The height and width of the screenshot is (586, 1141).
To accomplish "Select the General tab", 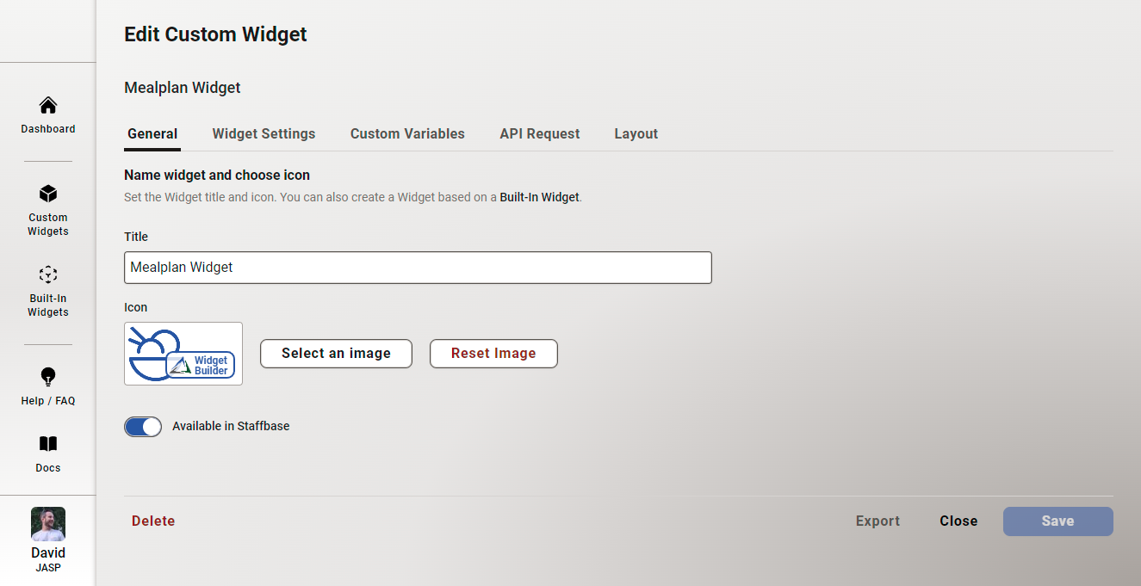I will (x=152, y=133).
